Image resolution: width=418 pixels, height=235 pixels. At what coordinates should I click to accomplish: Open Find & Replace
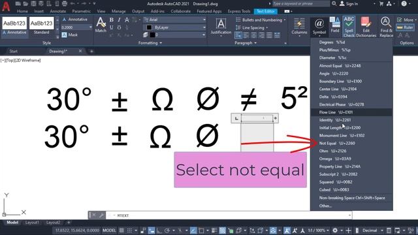386,27
